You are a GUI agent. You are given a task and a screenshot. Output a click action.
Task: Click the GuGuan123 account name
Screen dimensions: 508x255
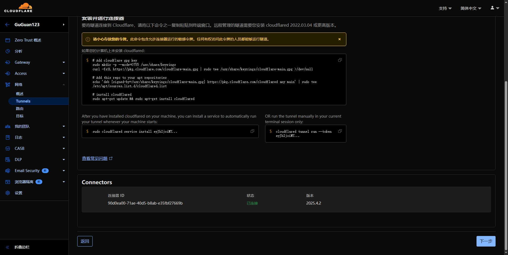[27, 25]
